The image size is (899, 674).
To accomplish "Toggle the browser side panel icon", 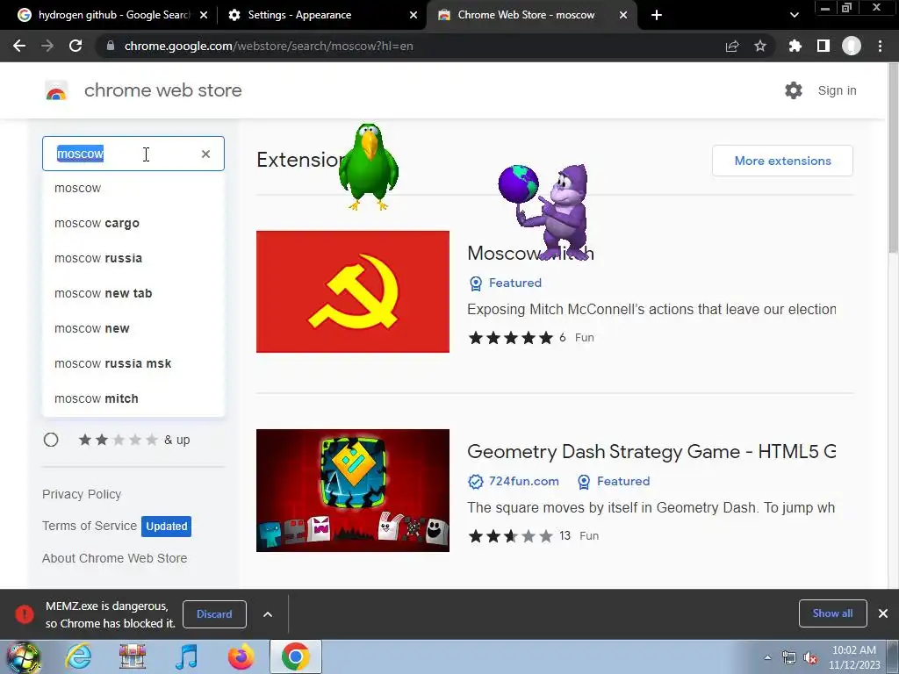I will click(x=823, y=46).
